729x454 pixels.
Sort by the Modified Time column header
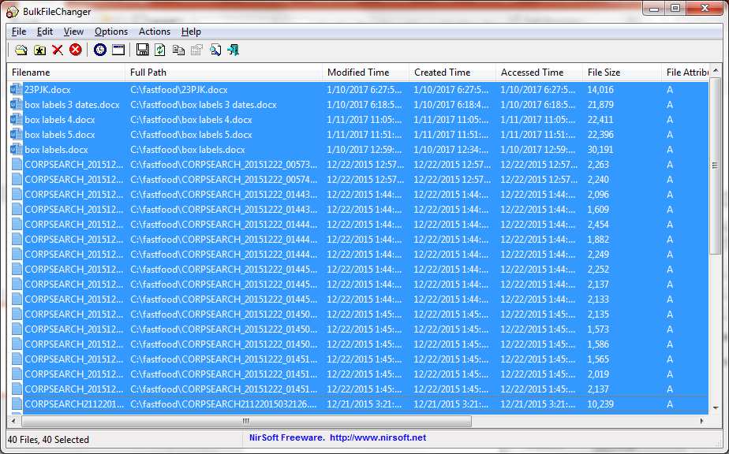365,73
